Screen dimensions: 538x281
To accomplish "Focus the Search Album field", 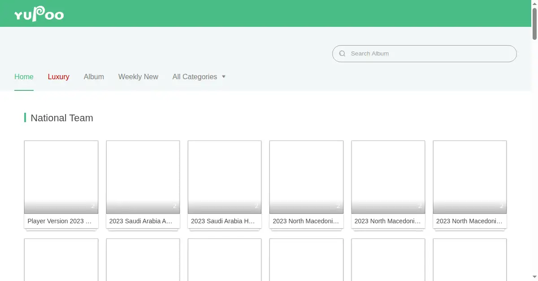I will point(424,54).
